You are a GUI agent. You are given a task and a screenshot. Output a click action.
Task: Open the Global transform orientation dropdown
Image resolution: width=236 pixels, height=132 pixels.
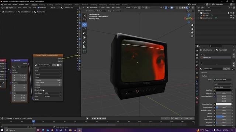128,8
